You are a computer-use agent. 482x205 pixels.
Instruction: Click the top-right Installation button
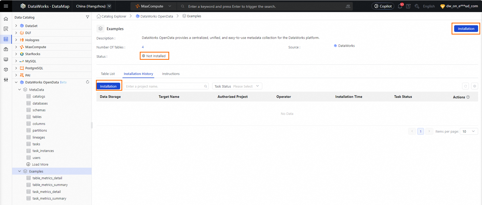[x=466, y=29]
